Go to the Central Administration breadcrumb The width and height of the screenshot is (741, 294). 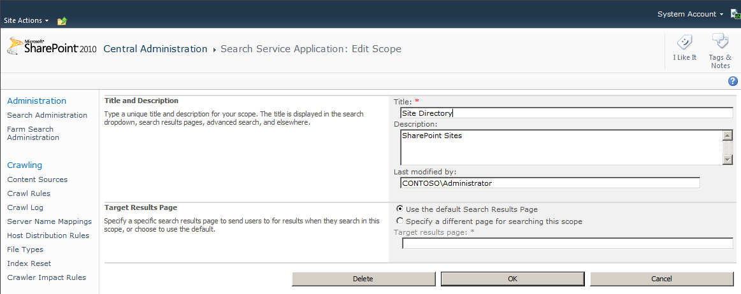click(x=155, y=48)
